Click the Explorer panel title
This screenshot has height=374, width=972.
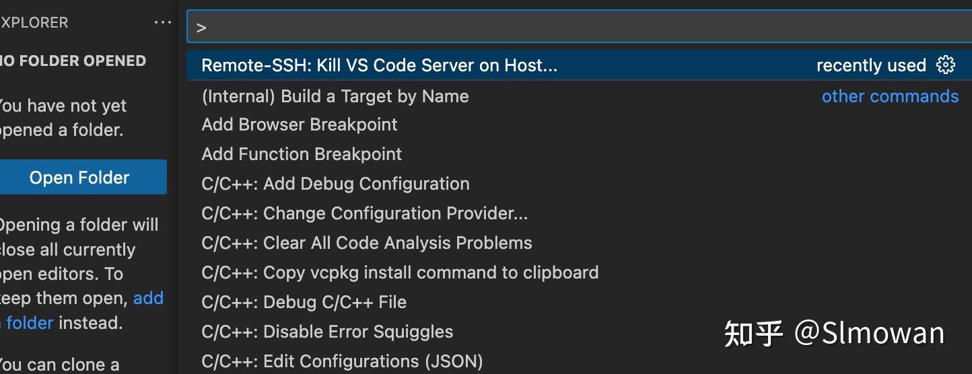34,22
